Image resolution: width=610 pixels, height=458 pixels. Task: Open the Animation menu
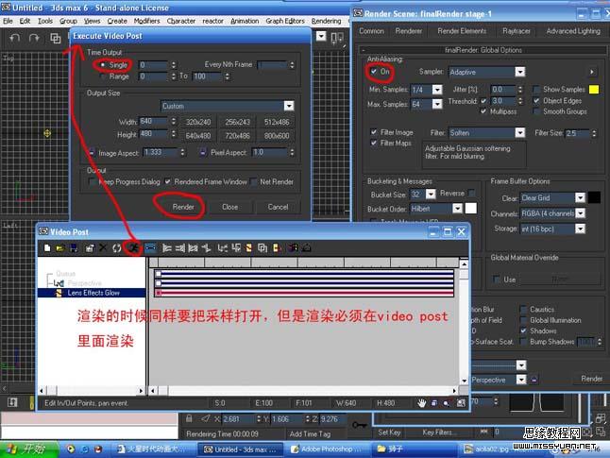click(x=245, y=21)
